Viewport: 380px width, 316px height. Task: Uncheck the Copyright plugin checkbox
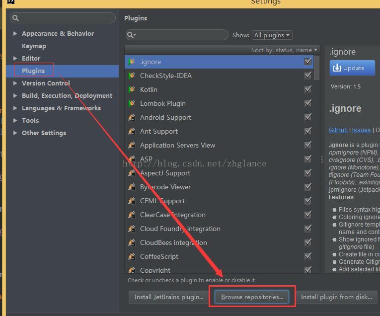[x=308, y=270]
